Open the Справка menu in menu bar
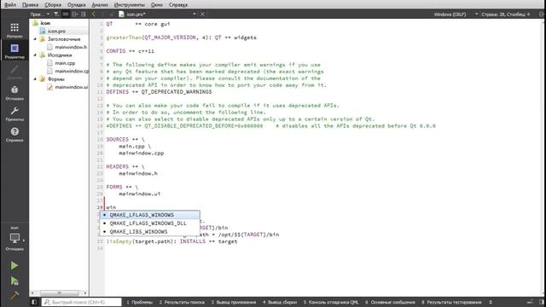Image resolution: width=546 pixels, height=307 pixels. click(x=178, y=5)
